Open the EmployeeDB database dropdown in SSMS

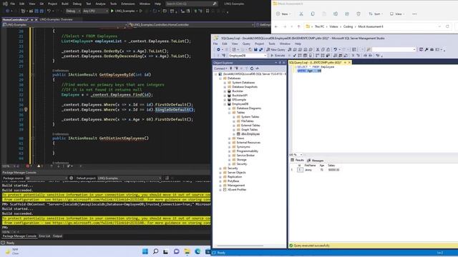[x=248, y=56]
